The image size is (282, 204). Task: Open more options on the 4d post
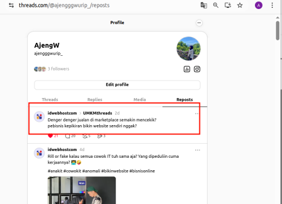pos(197,150)
